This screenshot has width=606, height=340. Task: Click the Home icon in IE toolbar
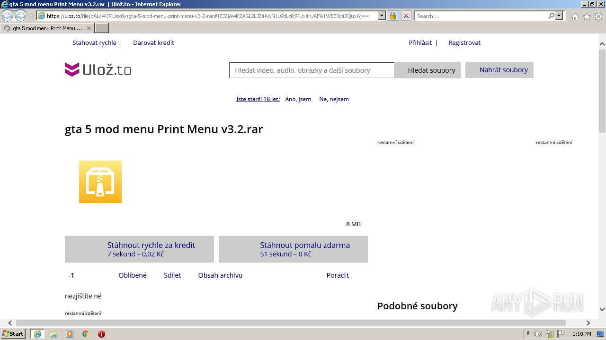pyautogui.click(x=575, y=17)
